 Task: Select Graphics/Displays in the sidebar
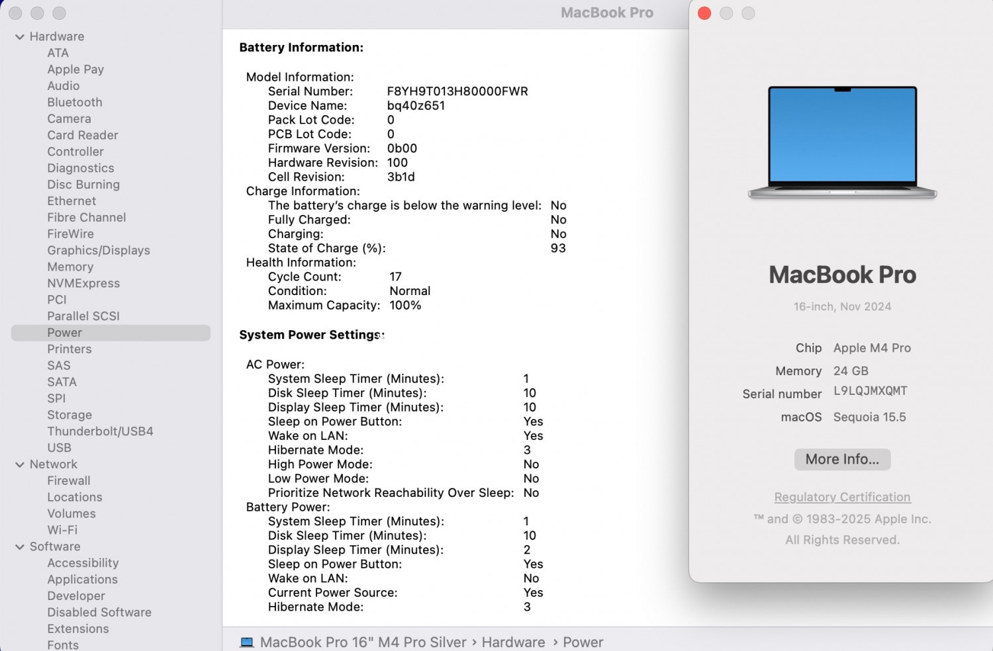99,251
